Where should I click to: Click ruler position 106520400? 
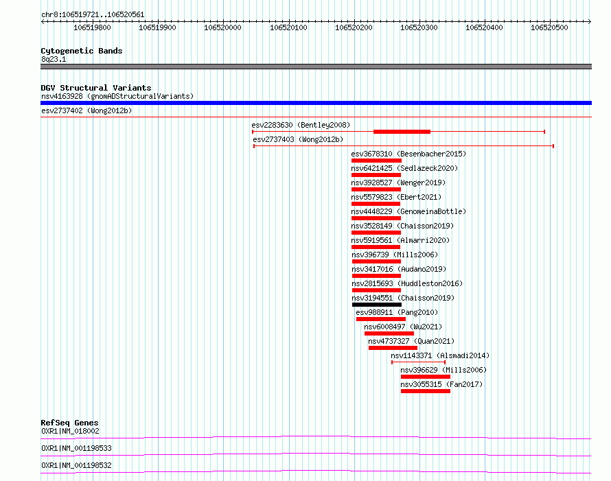pos(485,27)
